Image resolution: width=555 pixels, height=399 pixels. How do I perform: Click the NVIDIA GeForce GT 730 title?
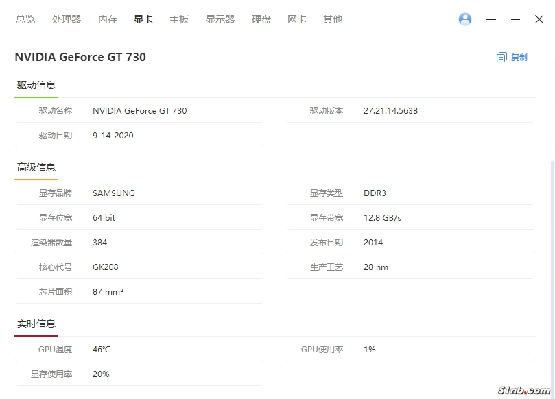click(80, 58)
